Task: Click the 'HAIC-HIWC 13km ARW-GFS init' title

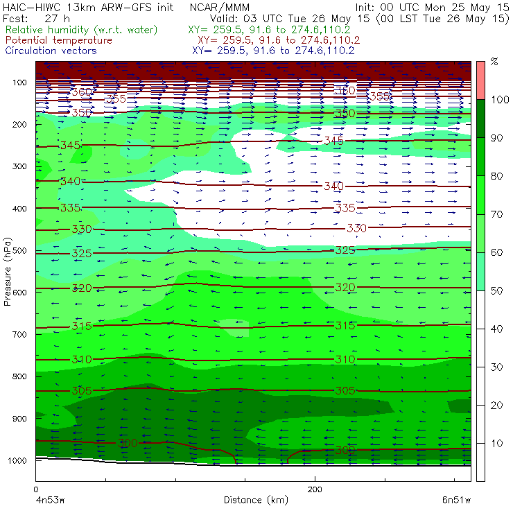Action: [x=88, y=7]
